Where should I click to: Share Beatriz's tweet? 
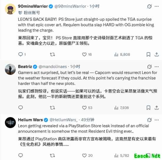point(157,108)
